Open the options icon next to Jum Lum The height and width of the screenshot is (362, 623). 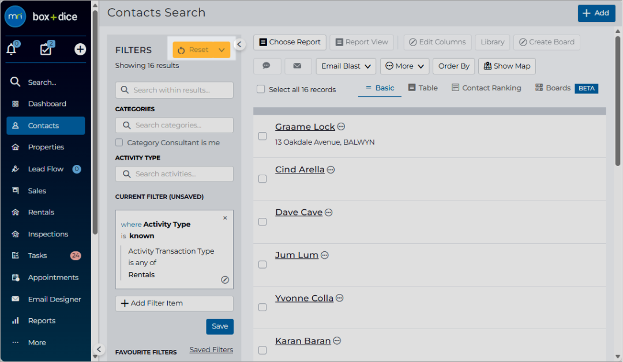pyautogui.click(x=325, y=255)
